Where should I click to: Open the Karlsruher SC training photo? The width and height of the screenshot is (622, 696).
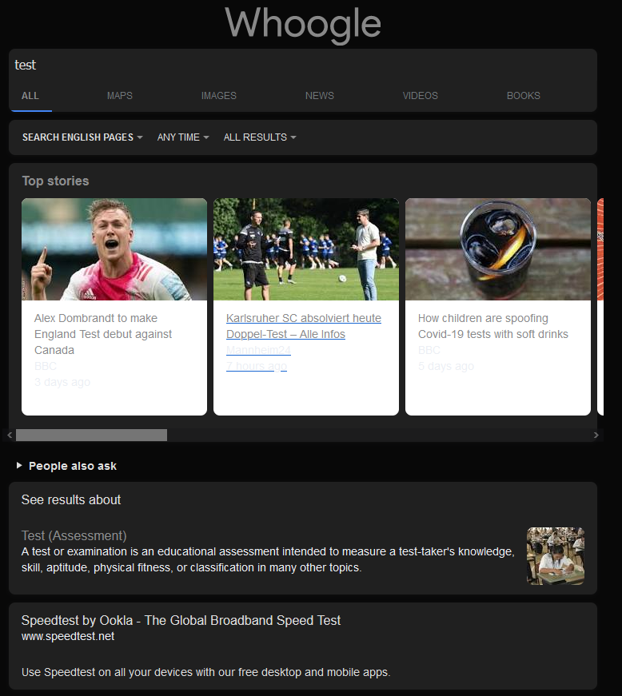click(x=306, y=249)
